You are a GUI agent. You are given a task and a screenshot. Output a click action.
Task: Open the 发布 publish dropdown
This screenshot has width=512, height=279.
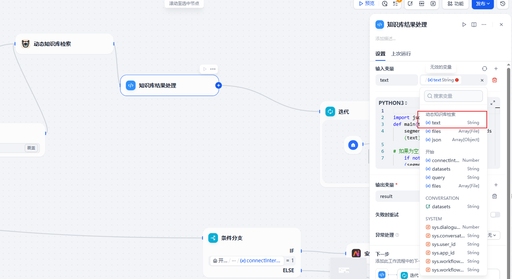point(482,4)
